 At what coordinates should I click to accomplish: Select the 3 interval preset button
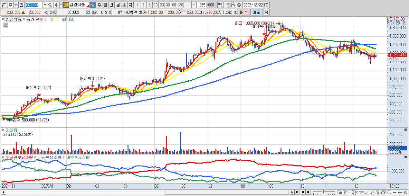click(x=143, y=5)
